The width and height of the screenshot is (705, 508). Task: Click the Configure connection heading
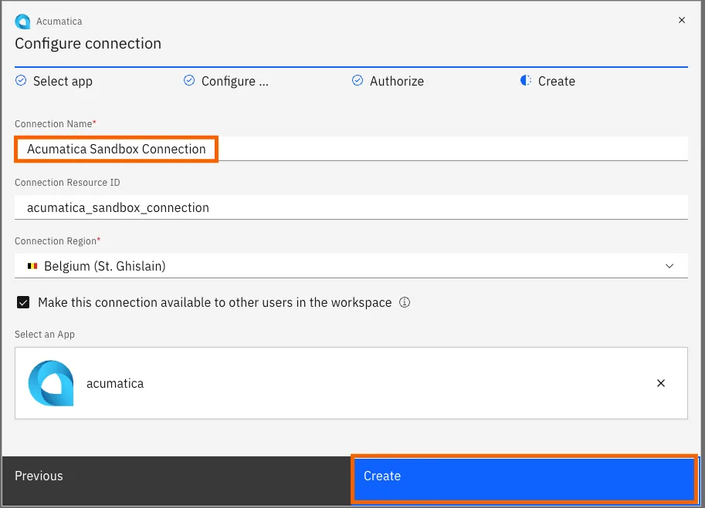pyautogui.click(x=88, y=43)
